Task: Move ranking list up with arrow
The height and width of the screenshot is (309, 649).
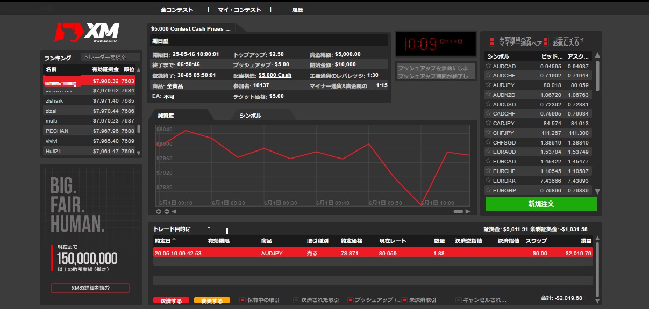Action: pos(139,70)
